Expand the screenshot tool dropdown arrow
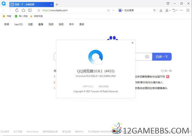The image size is (192, 136). [x=170, y=11]
